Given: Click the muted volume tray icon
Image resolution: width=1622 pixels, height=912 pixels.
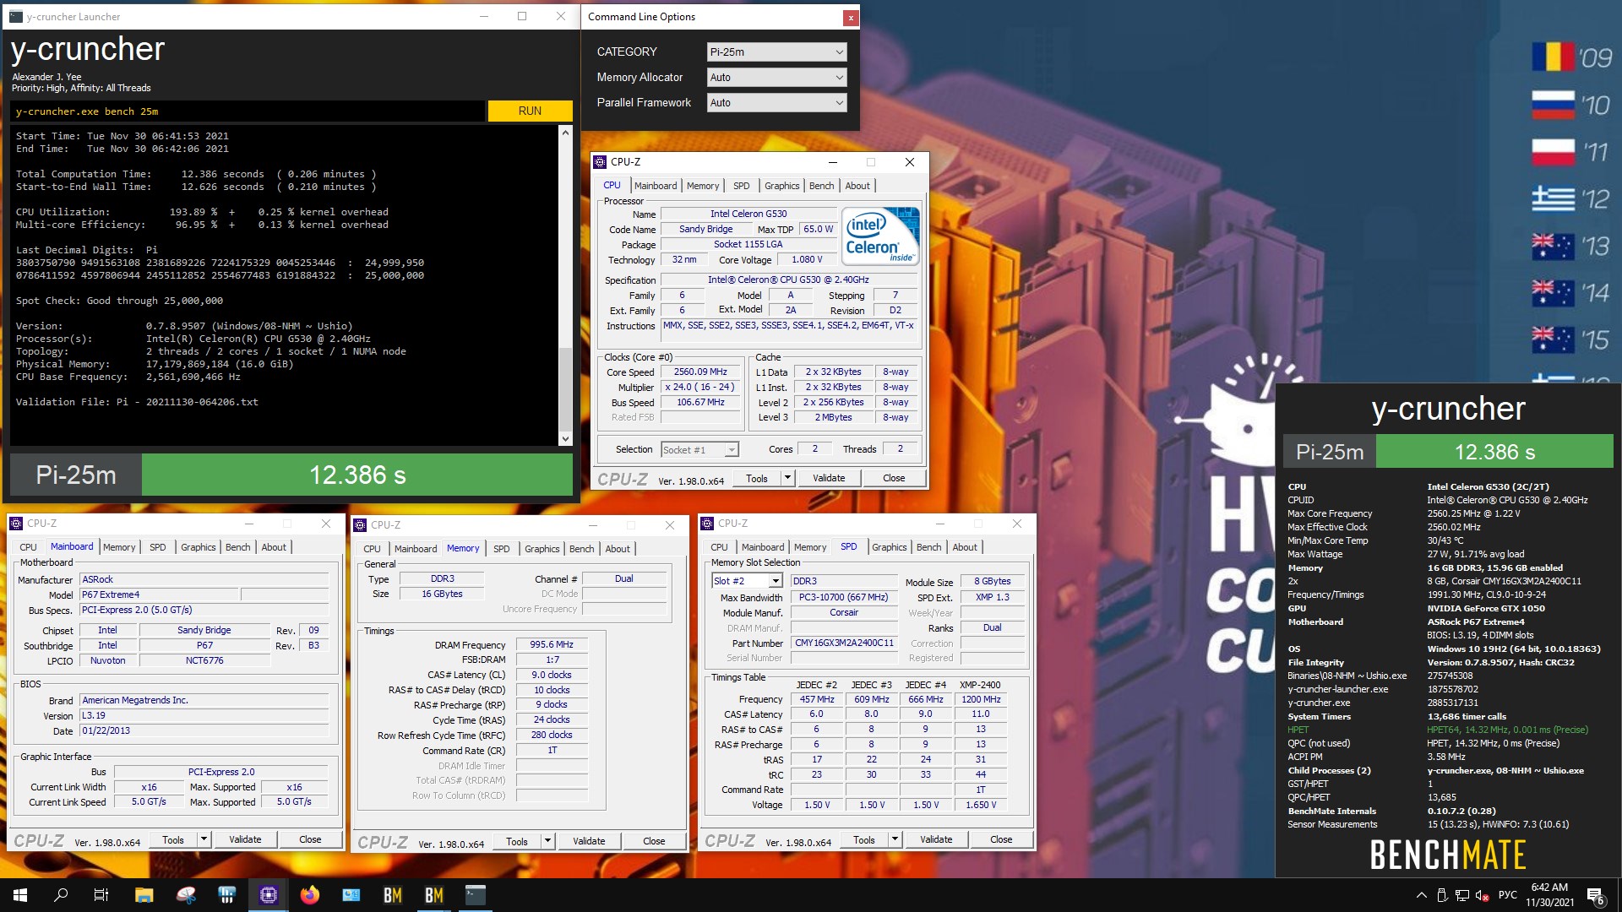Looking at the screenshot, I should 1483,895.
